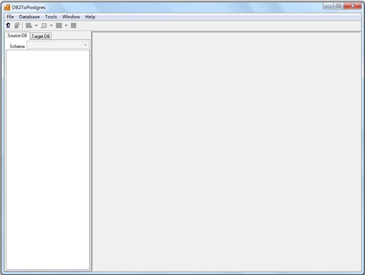Viewport: 365px width, 275px height.
Task: Open the Window menu
Action: coord(71,17)
